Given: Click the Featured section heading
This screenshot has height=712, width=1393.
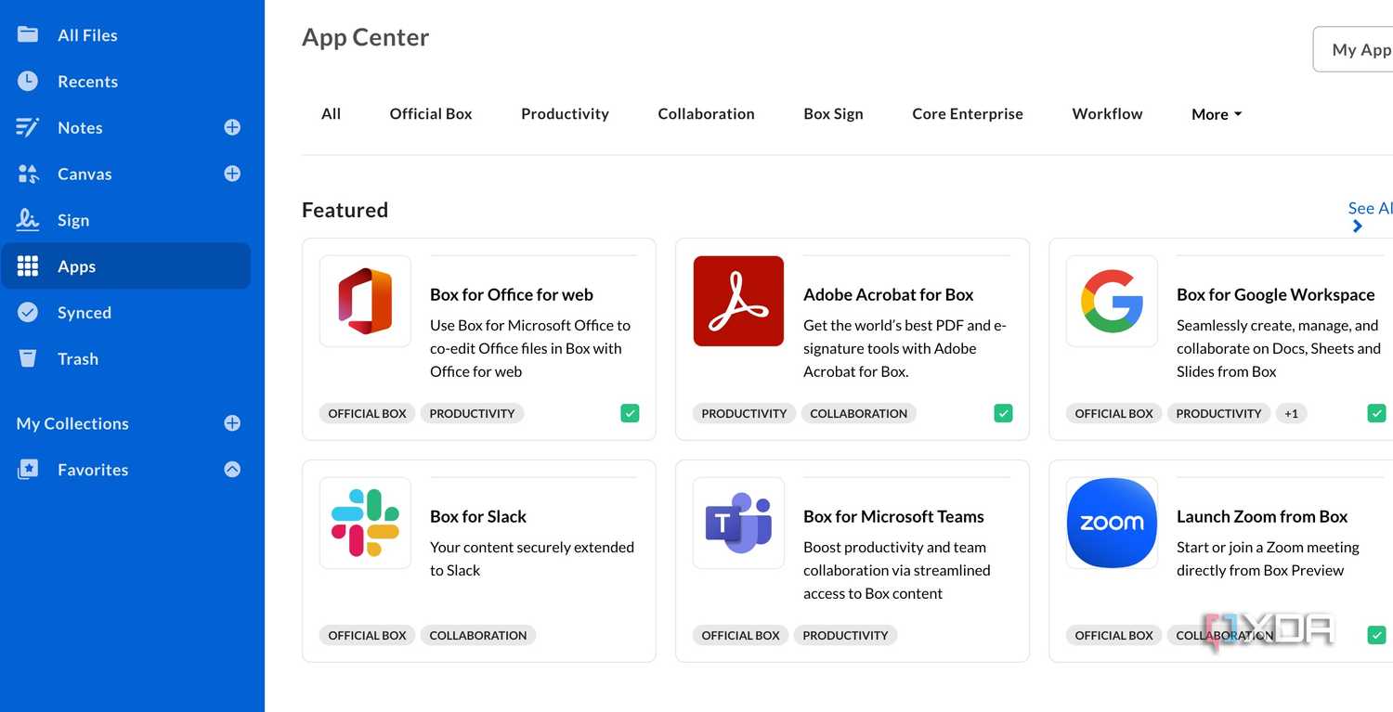Looking at the screenshot, I should tap(345, 210).
